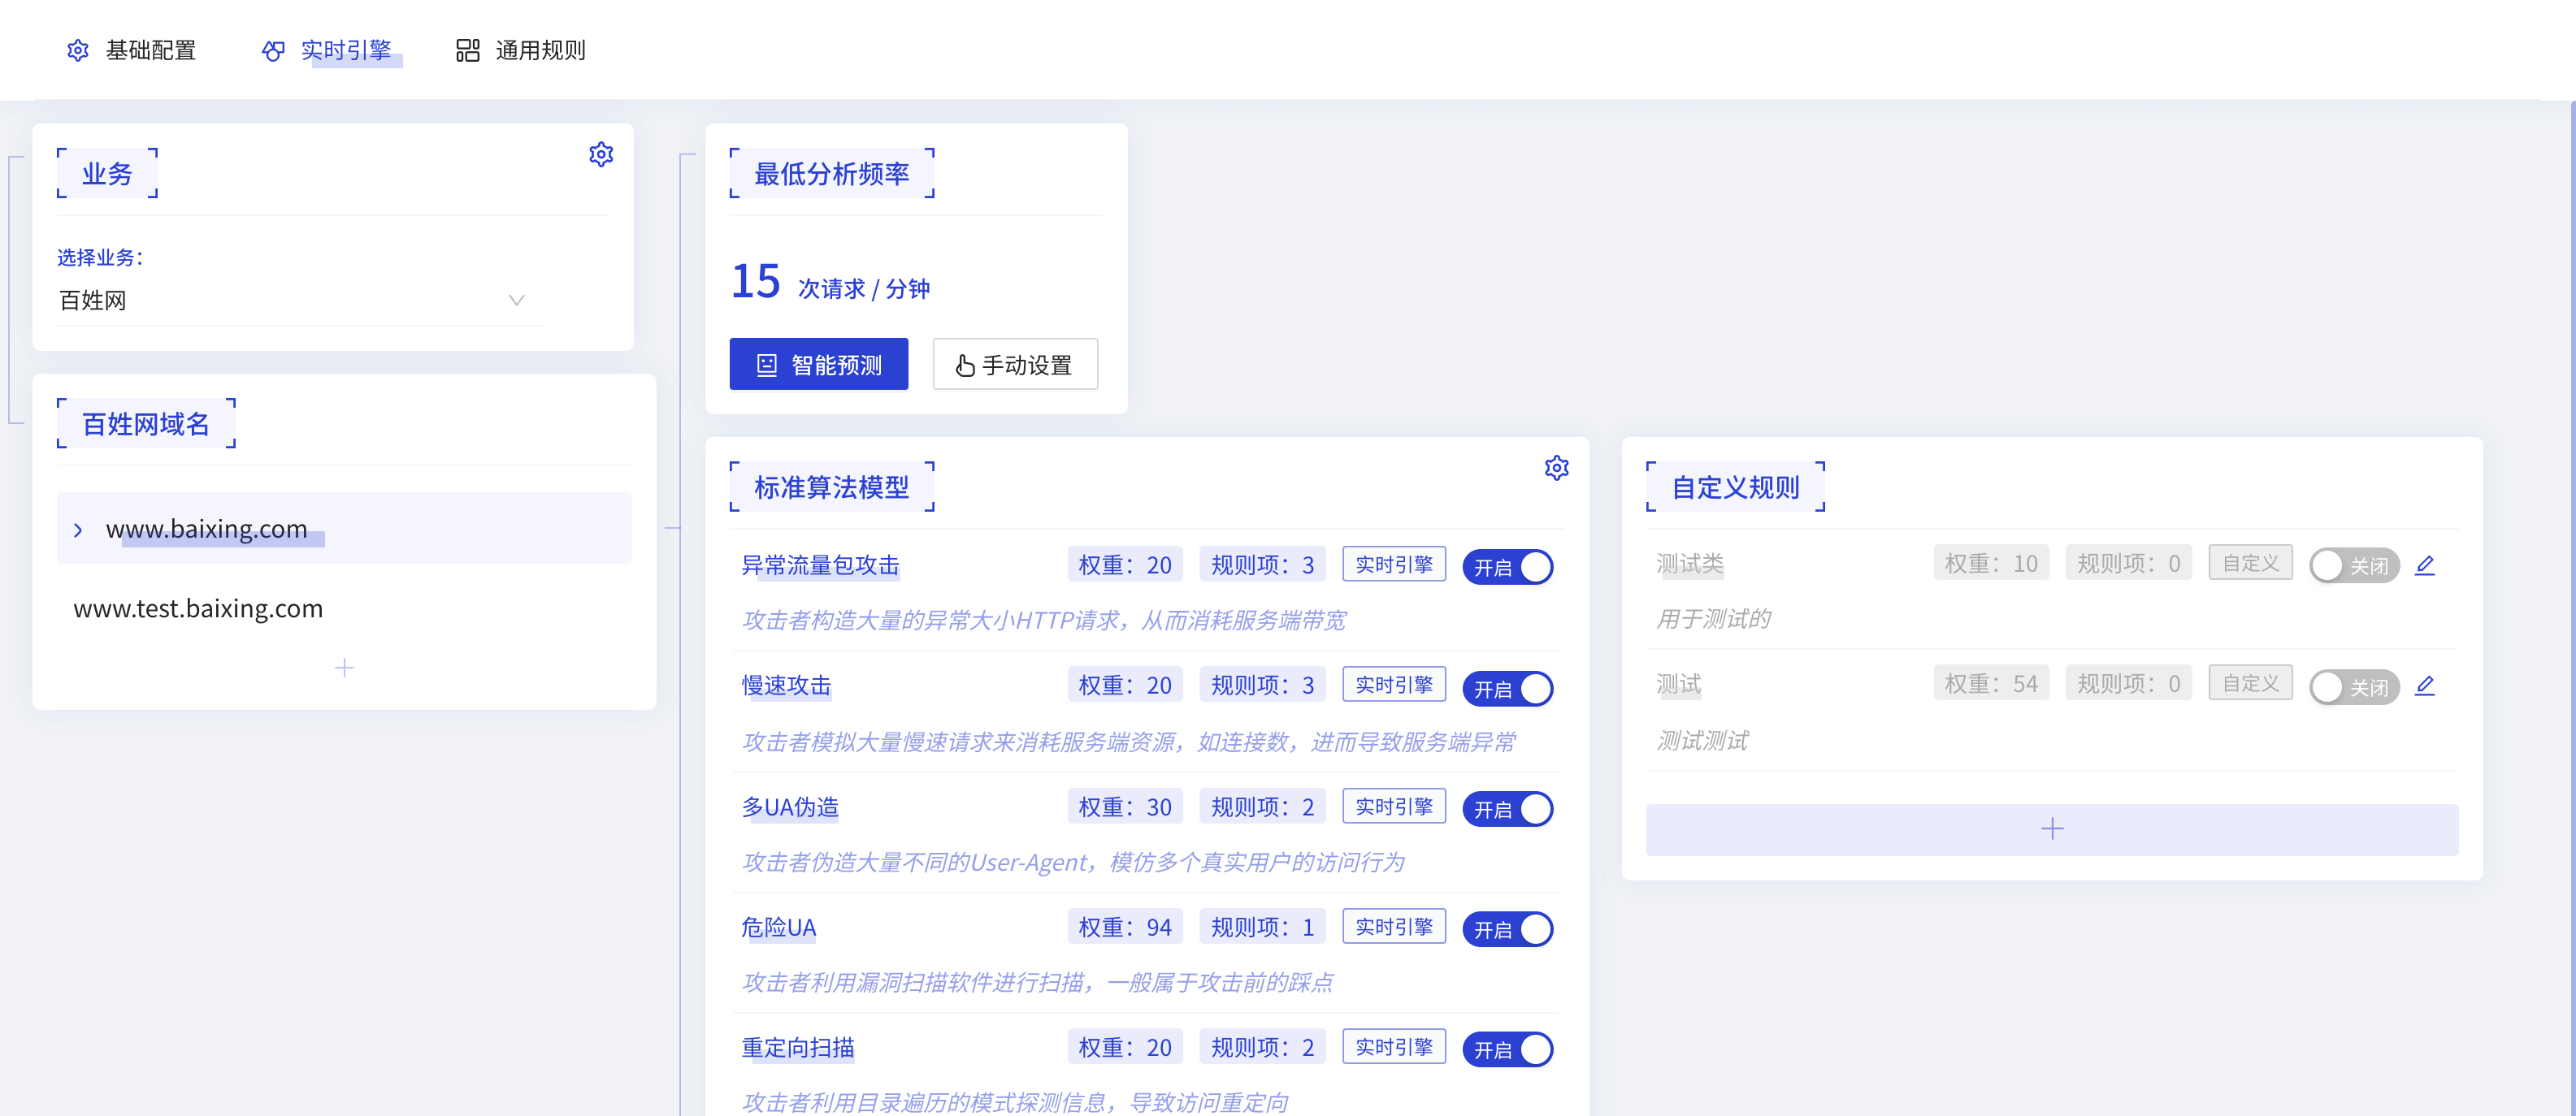This screenshot has width=2576, height=1116.
Task: Click the engine icon beside 实时引擎
Action: 273,50
